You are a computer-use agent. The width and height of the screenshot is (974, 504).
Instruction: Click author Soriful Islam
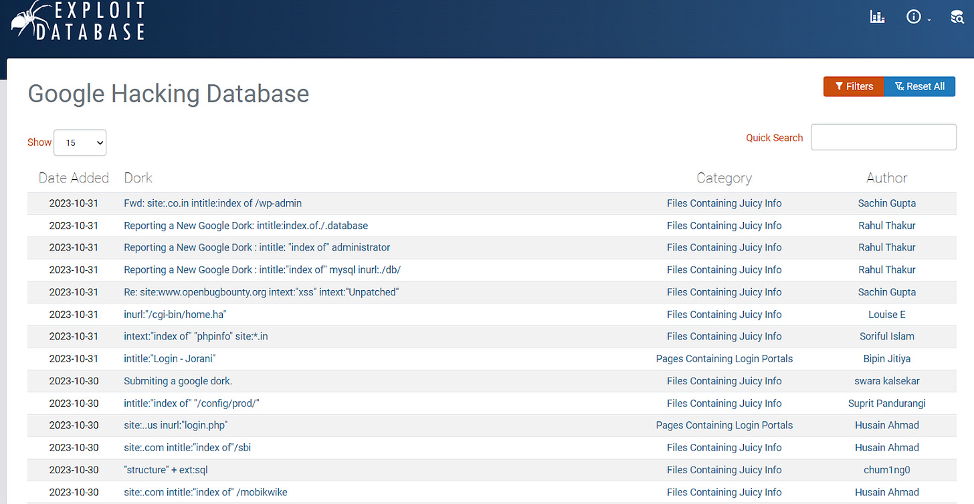point(887,336)
